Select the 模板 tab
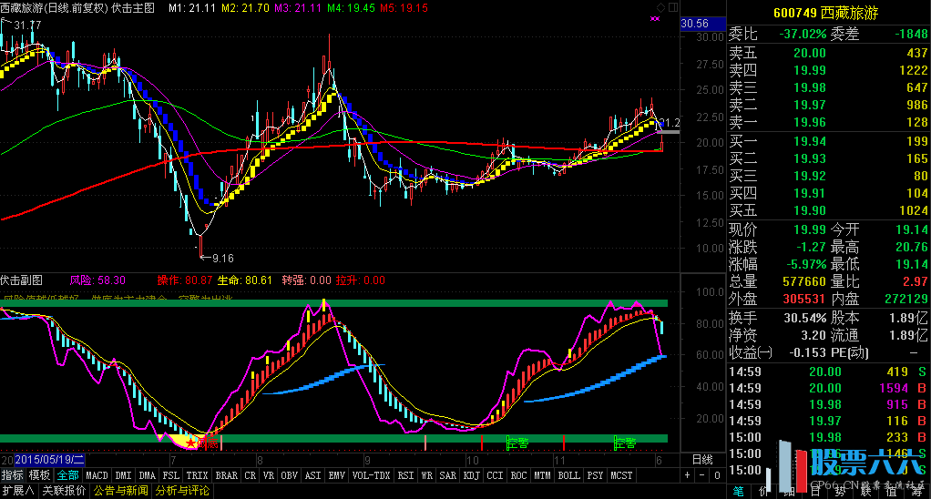The width and height of the screenshot is (931, 499). [x=40, y=475]
